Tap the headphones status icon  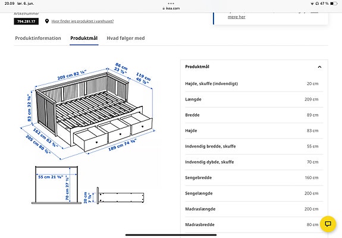pos(317,4)
